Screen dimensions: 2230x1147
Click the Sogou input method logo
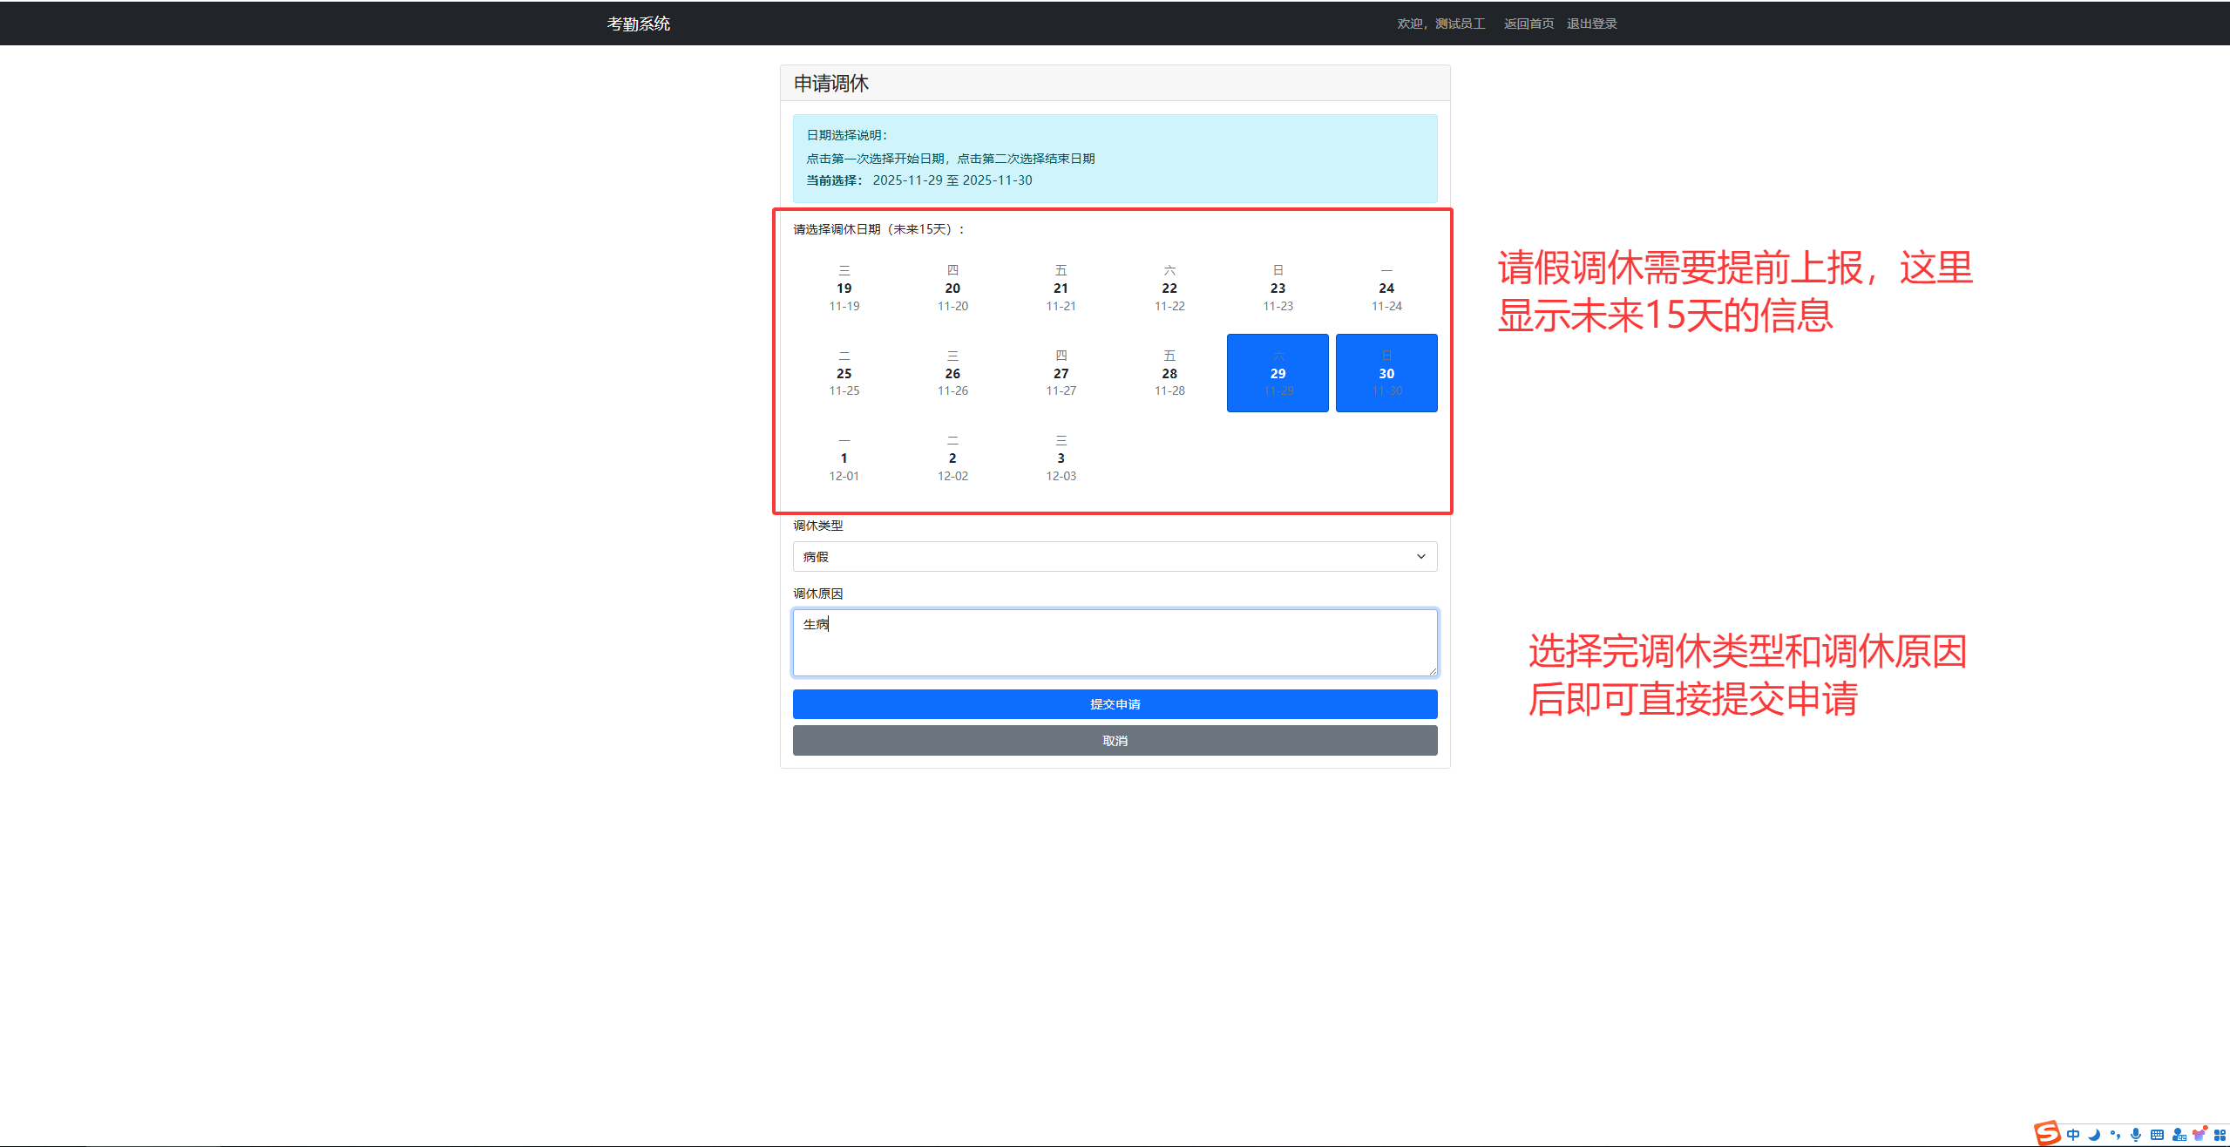click(2047, 1133)
